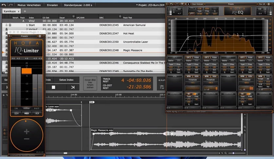Toggle IQ-Limiter power bypass icon
The width and height of the screenshot is (274, 159).
click(10, 36)
